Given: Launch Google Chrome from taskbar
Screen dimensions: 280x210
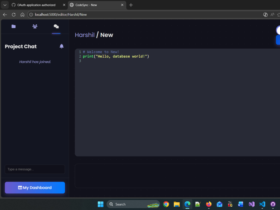Looking at the screenshot, I should point(166,204).
